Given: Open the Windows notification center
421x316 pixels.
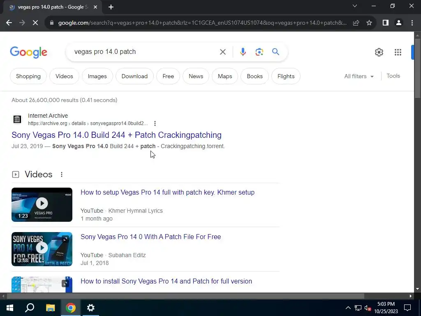Looking at the screenshot, I should point(407,308).
